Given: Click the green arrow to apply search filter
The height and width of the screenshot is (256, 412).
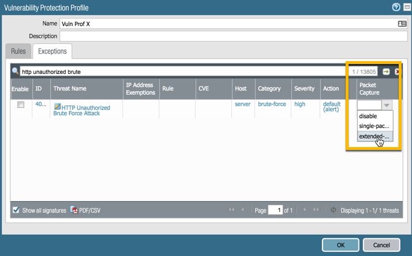Looking at the screenshot, I should (386, 71).
